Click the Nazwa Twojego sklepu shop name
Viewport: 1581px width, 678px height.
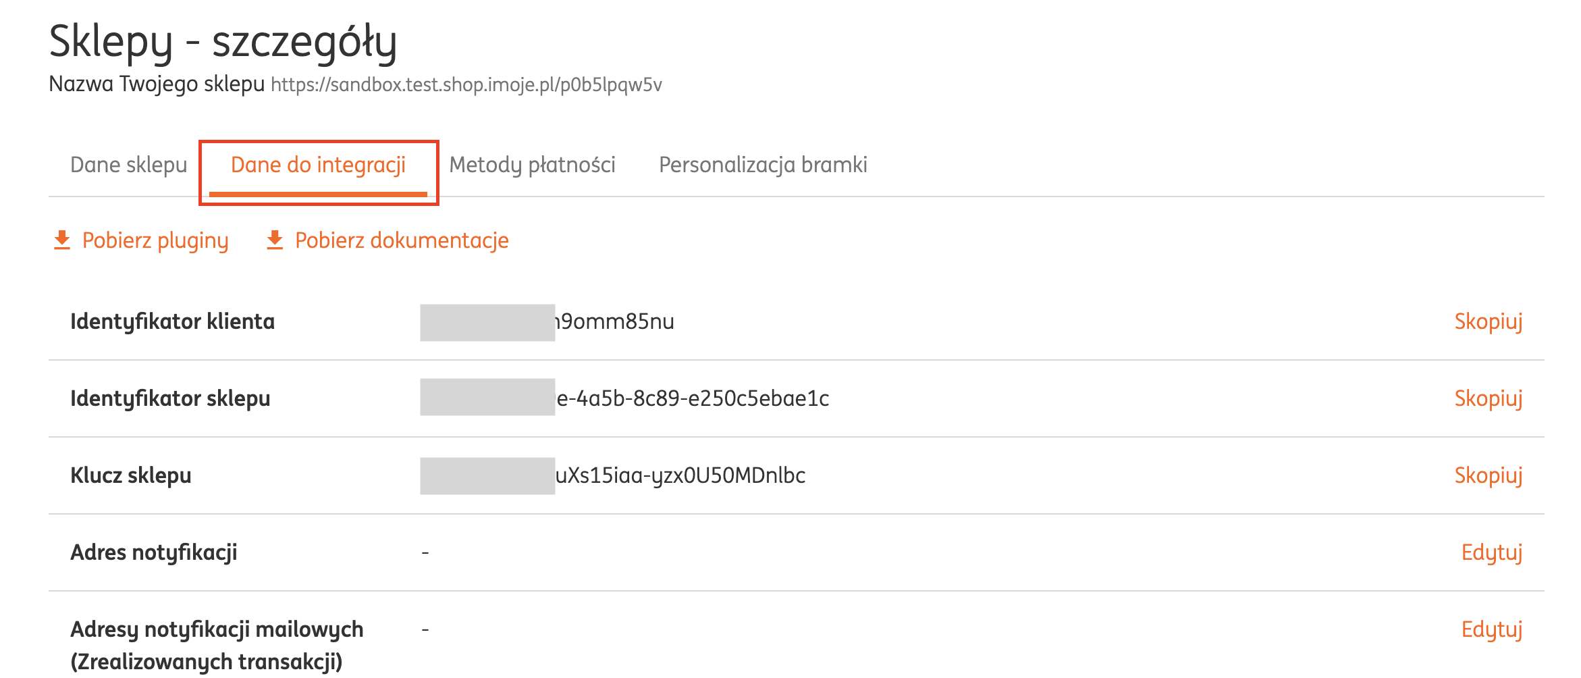click(x=157, y=84)
